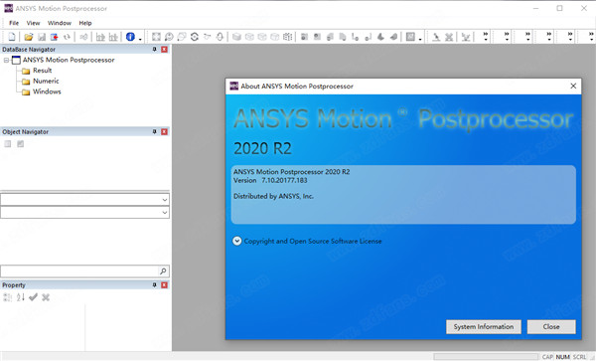596x361 pixels.
Task: Open the View menu
Action: point(33,23)
